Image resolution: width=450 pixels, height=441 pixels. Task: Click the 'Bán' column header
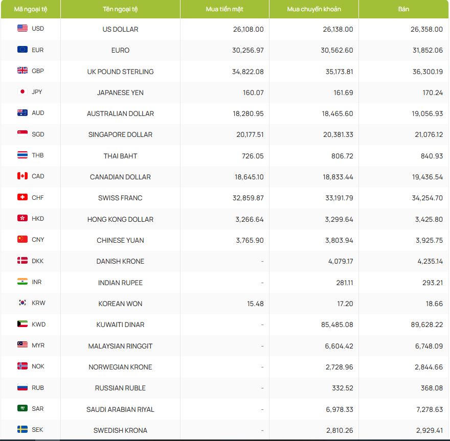(x=403, y=9)
